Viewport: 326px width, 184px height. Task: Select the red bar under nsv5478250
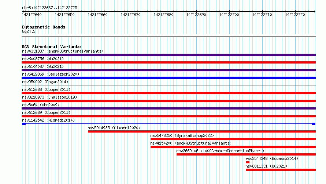[233, 139]
